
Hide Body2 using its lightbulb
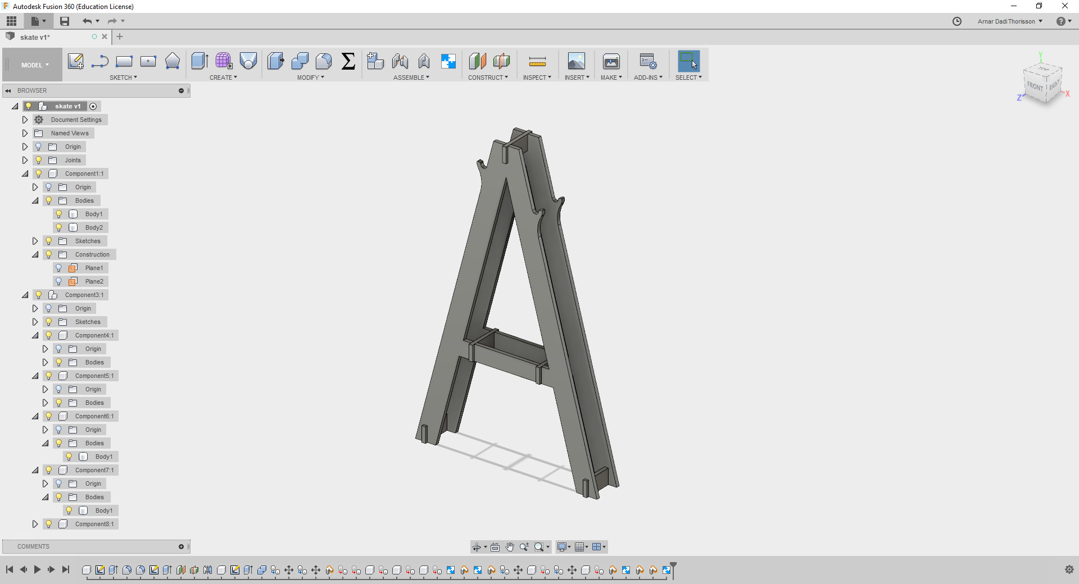pyautogui.click(x=59, y=227)
